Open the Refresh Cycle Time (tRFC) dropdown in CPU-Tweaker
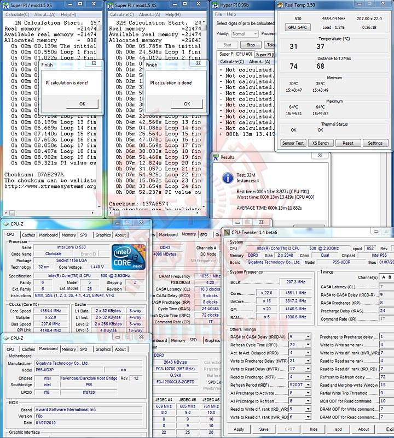The image size is (394, 438). tap(308, 345)
